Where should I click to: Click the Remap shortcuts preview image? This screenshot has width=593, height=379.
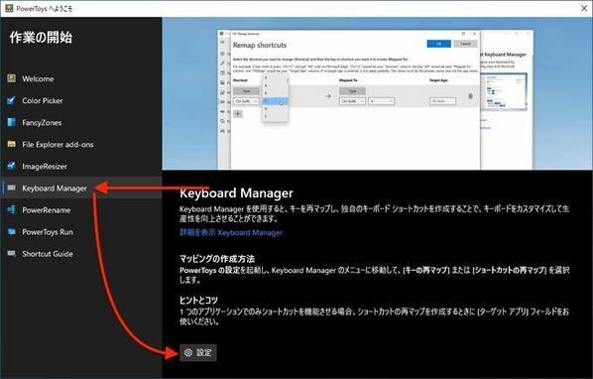click(377, 94)
